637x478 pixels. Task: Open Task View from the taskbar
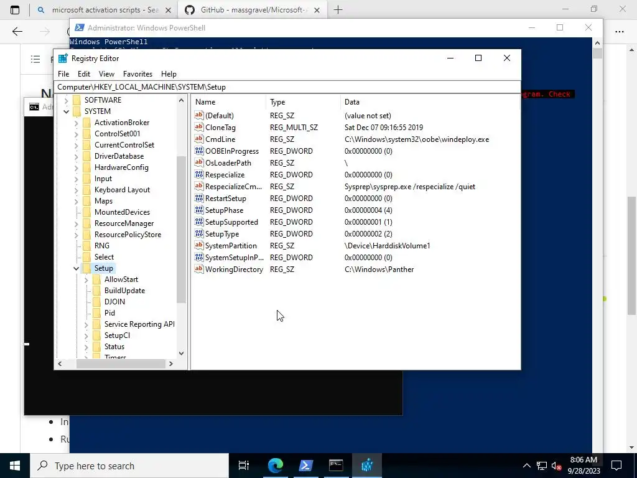coord(244,466)
